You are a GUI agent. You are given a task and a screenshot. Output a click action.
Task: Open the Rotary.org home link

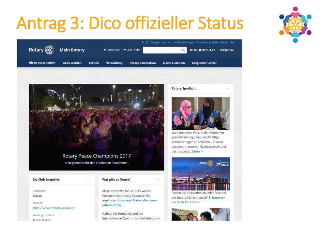[x=112, y=50]
